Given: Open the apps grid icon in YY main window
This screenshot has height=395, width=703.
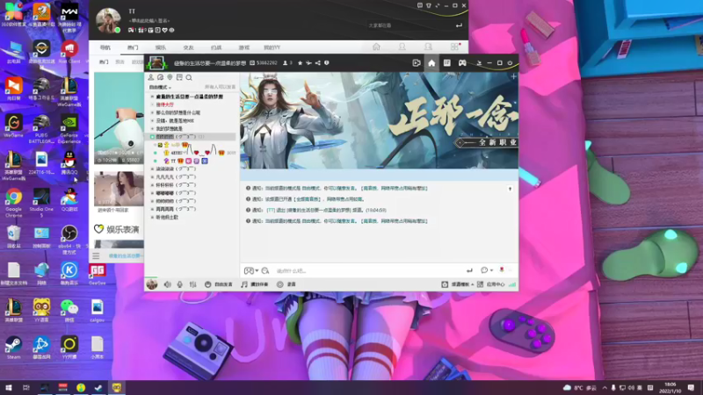Looking at the screenshot, I should 454,47.
